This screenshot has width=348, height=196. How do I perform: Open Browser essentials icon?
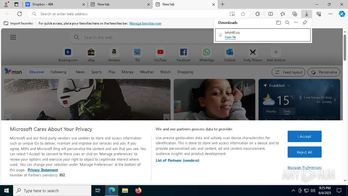(x=319, y=14)
